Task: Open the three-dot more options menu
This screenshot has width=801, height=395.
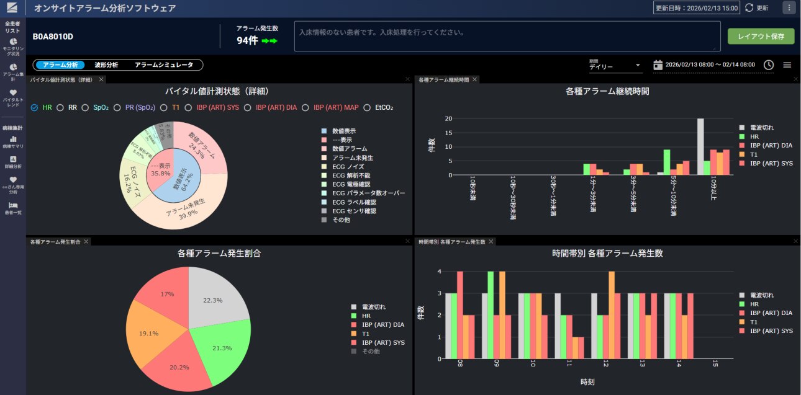Action: (789, 8)
